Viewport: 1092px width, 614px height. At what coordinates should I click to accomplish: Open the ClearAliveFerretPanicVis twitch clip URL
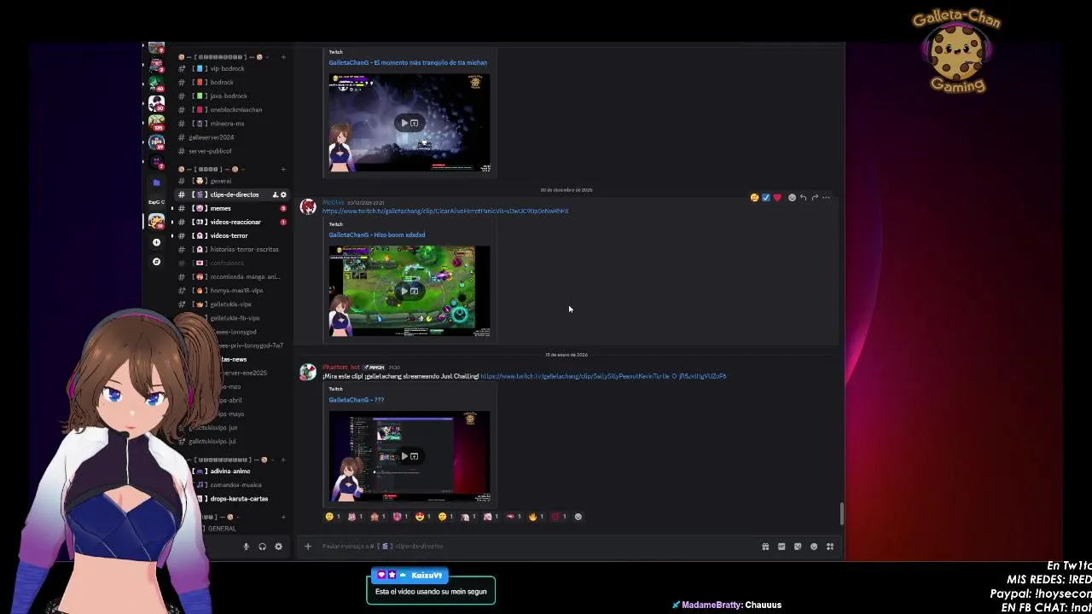pos(445,211)
